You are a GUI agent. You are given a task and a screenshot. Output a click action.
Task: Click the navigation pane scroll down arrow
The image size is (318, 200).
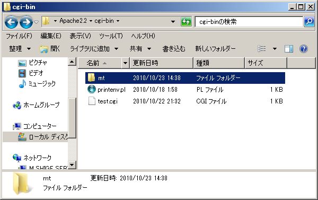72,164
